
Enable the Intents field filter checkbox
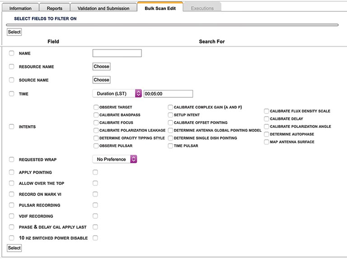tap(12, 127)
